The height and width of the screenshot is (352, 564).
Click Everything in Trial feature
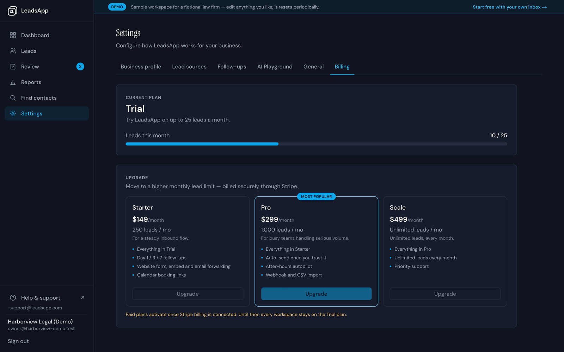(x=156, y=249)
